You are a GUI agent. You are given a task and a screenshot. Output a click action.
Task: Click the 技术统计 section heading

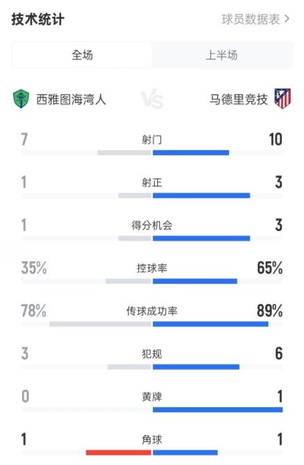[x=38, y=19]
